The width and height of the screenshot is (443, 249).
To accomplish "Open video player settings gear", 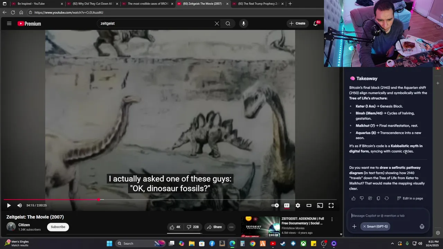I will [298, 205].
